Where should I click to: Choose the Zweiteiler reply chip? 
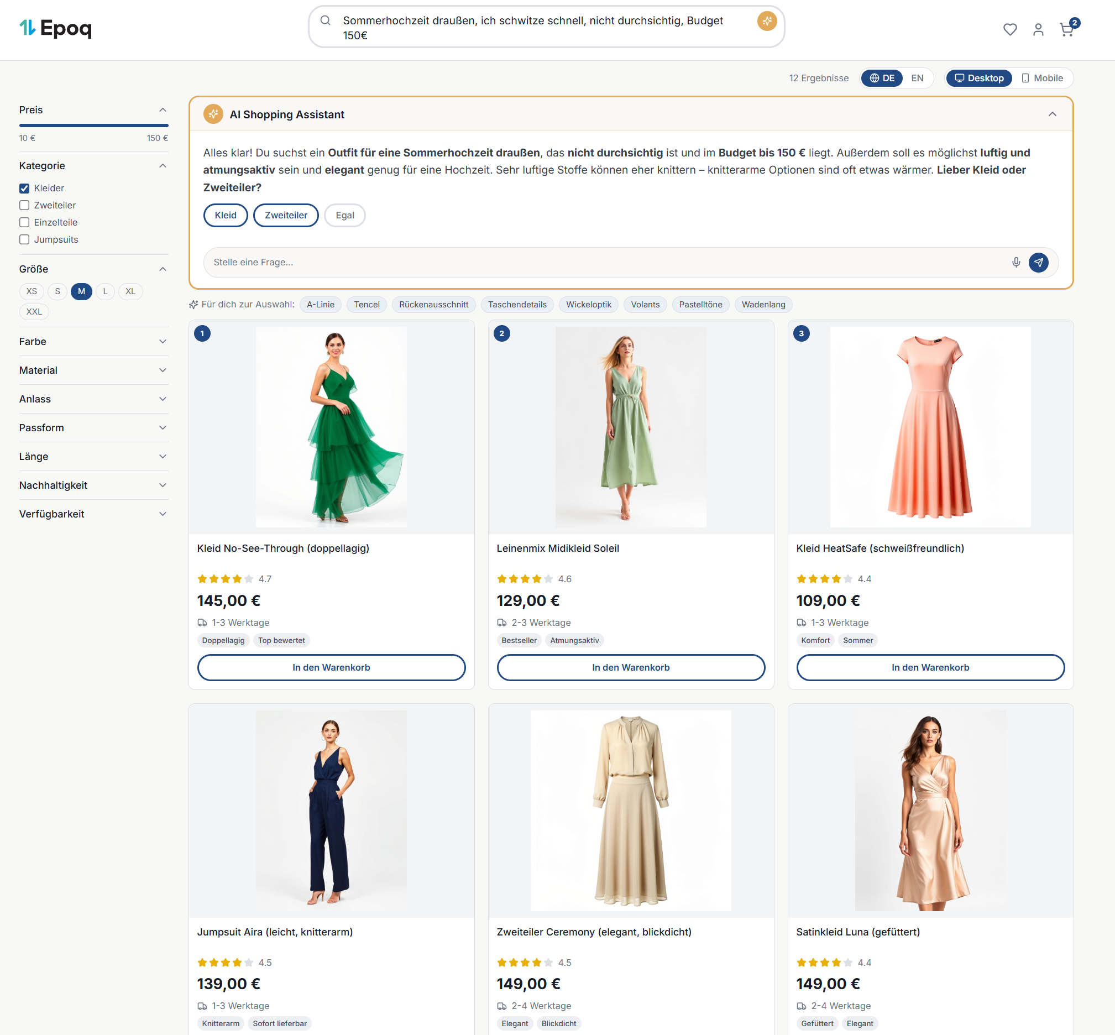[286, 215]
